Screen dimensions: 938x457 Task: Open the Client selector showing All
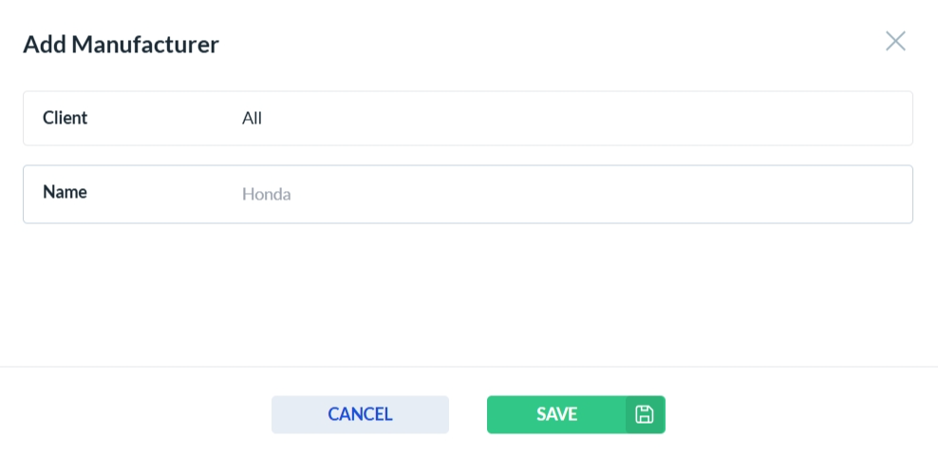tap(570, 119)
